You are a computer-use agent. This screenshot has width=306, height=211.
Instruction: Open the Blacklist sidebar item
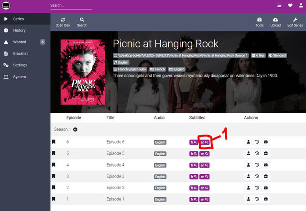25,53
